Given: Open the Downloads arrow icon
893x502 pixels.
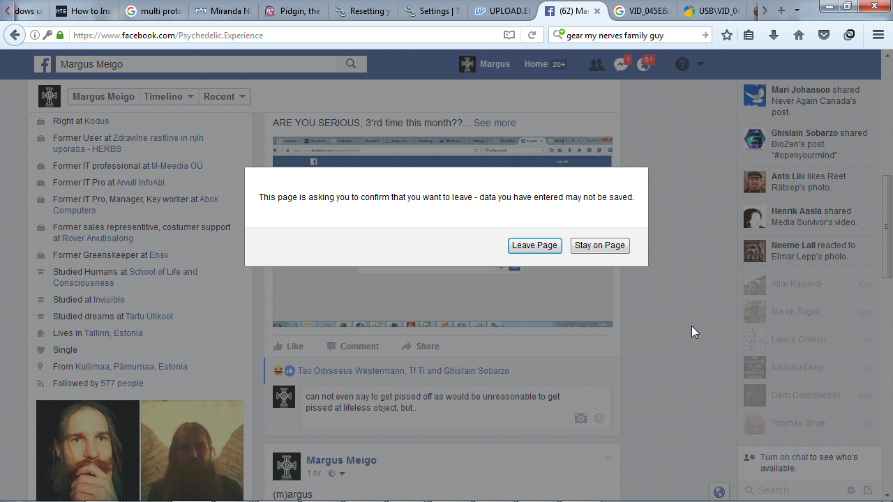Looking at the screenshot, I should (x=774, y=35).
